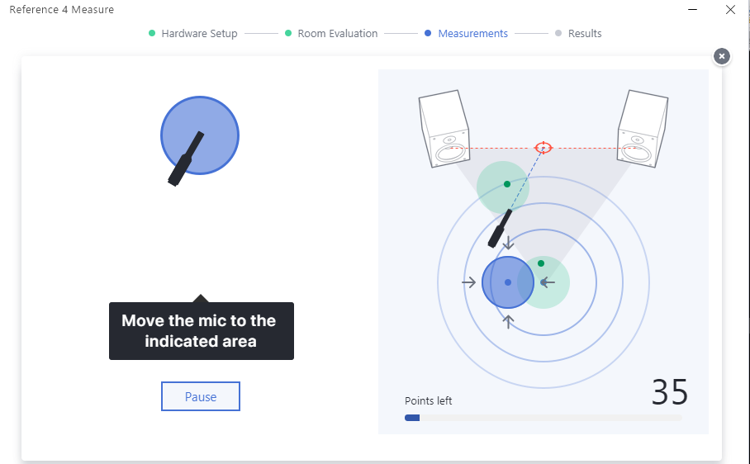Pause the measurement process
Image resolution: width=750 pixels, height=464 pixels.
click(200, 397)
